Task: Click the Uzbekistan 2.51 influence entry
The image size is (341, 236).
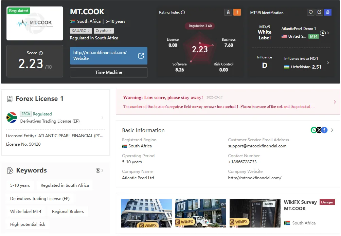Action: (x=303, y=67)
